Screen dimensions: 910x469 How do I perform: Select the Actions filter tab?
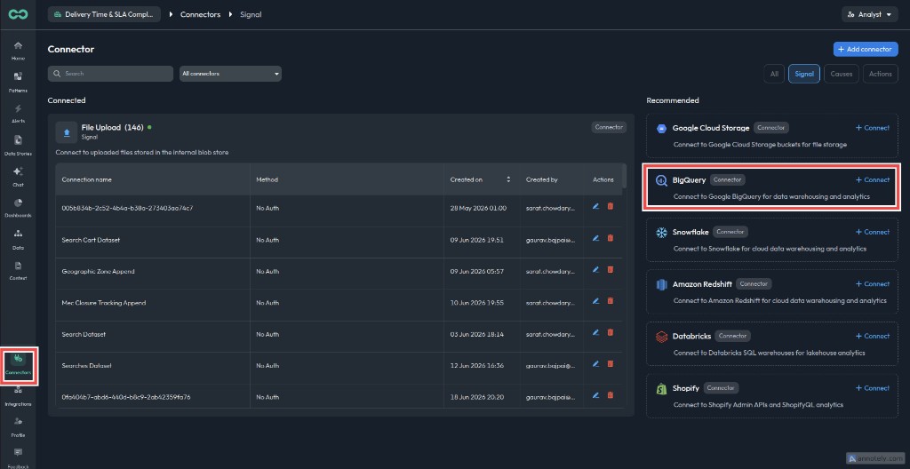pyautogui.click(x=881, y=74)
